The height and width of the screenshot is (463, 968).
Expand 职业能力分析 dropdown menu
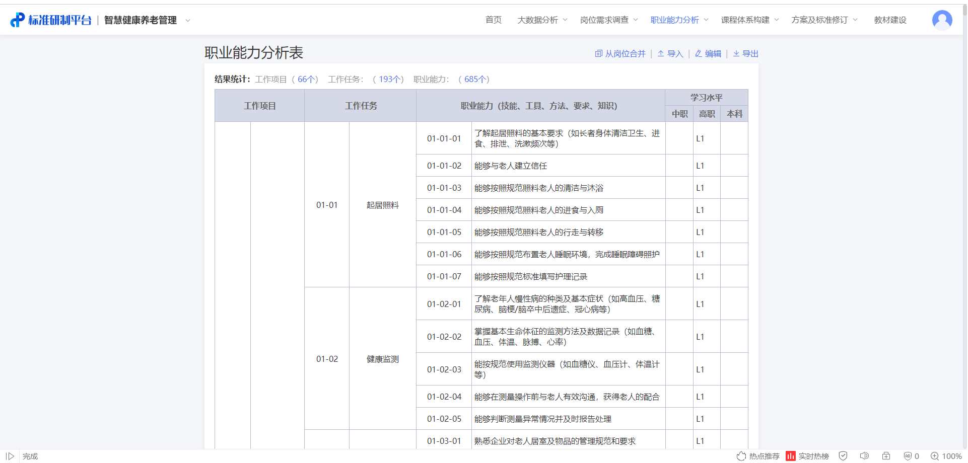coord(679,20)
